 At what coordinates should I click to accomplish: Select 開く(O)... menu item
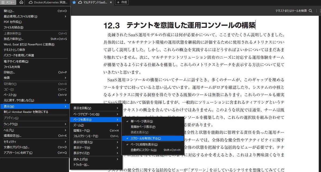pos(35,11)
